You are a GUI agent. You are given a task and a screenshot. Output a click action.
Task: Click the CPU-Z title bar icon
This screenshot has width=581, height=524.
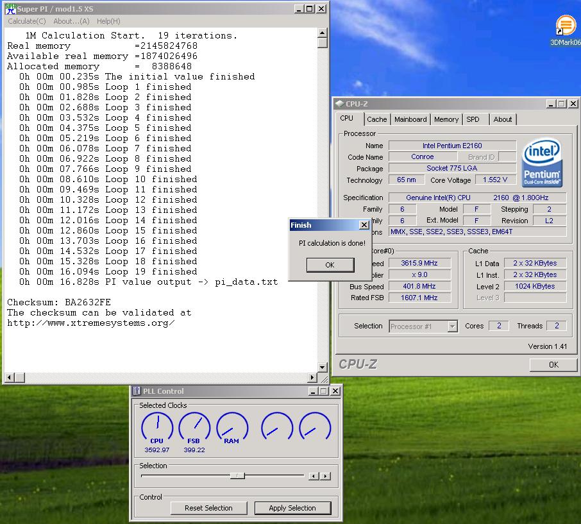click(339, 103)
